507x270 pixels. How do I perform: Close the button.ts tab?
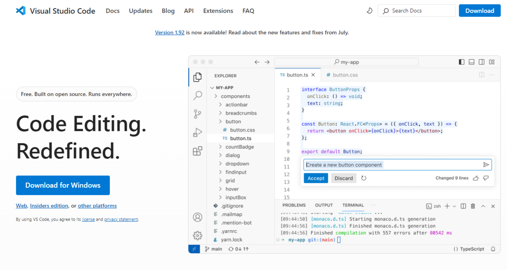pyautogui.click(x=313, y=75)
